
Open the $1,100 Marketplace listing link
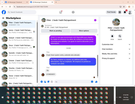click(56, 27)
